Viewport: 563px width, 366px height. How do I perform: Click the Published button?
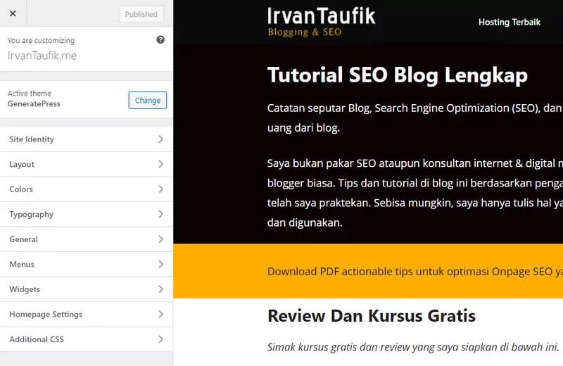[x=141, y=14]
